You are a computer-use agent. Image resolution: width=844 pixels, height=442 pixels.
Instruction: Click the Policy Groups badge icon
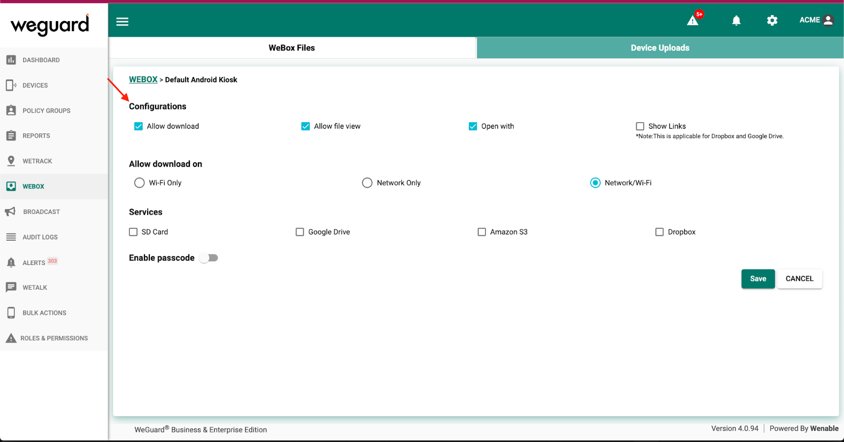pos(11,111)
